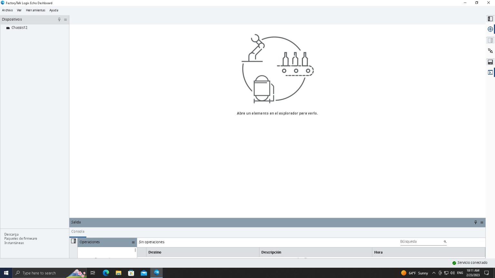Open the Instantáneas section

(x=14, y=243)
